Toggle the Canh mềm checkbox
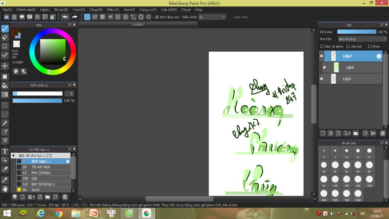The image size is (389, 219). [x=231, y=17]
